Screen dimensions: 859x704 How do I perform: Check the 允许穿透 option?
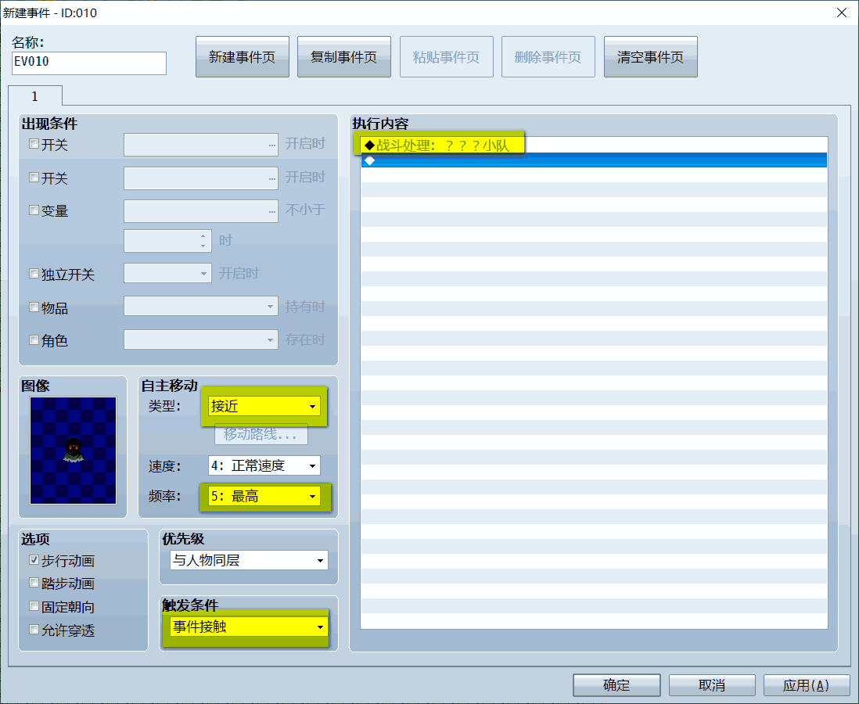tap(34, 630)
